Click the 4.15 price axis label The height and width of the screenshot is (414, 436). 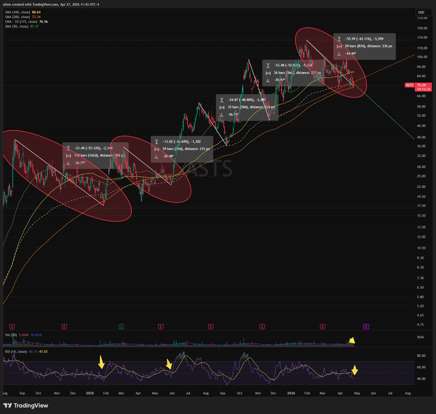(420, 325)
